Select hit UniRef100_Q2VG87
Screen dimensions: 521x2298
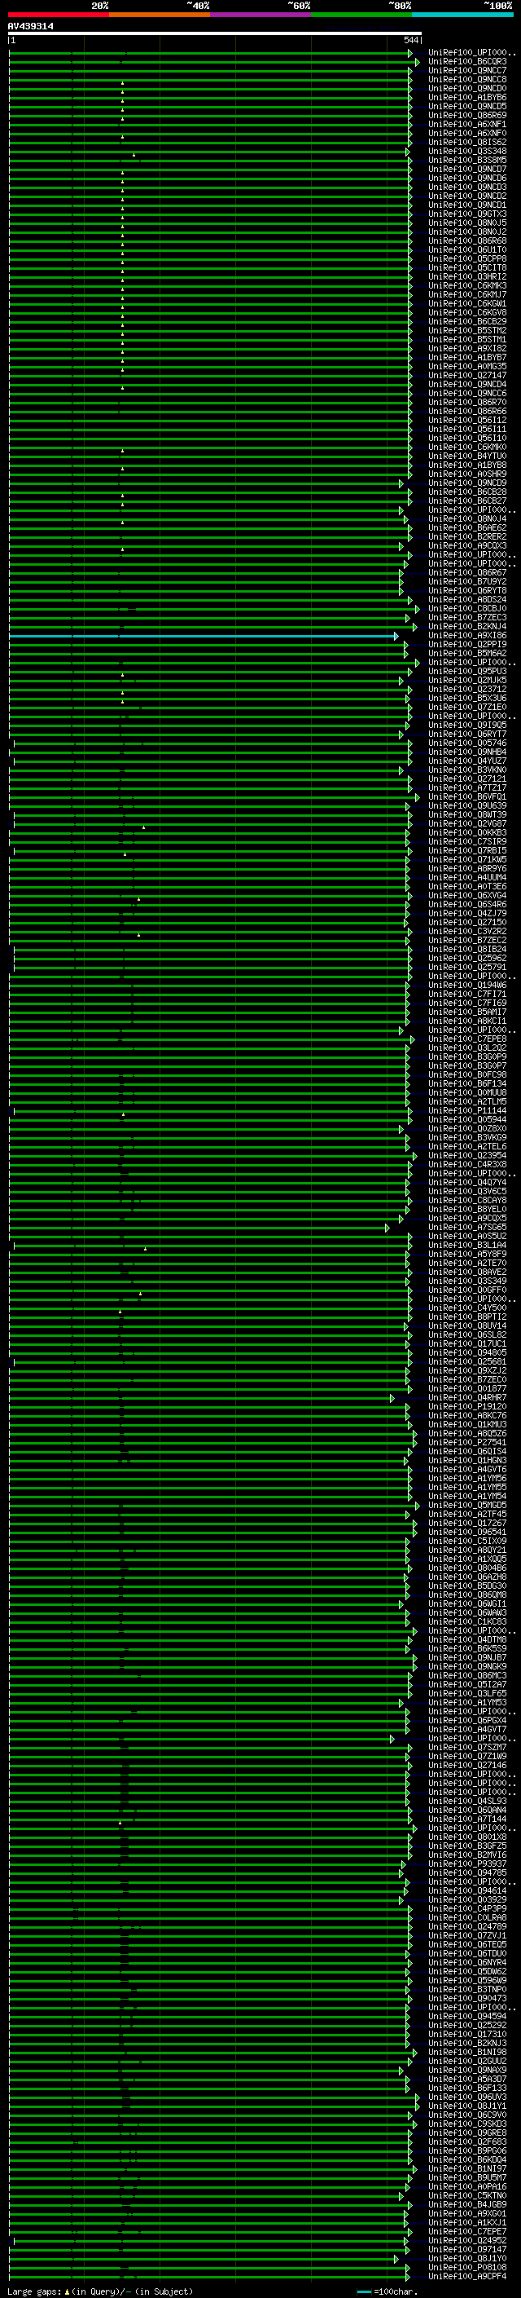pos(467,824)
